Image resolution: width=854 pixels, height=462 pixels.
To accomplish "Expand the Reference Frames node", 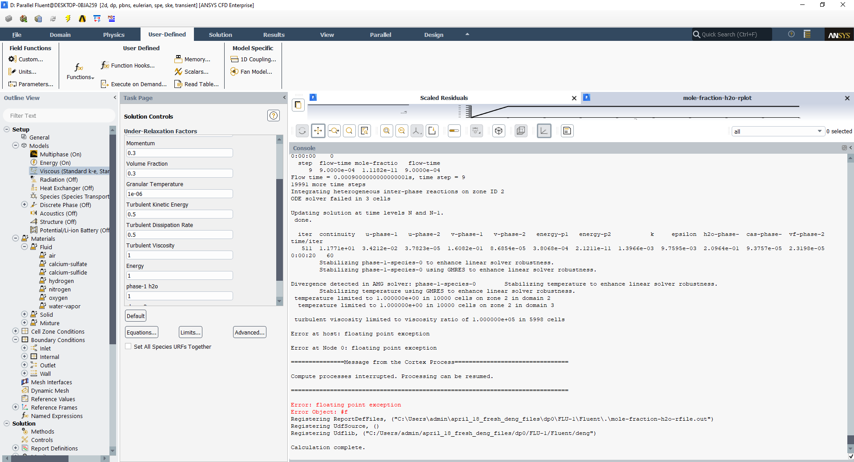I will pos(16,407).
